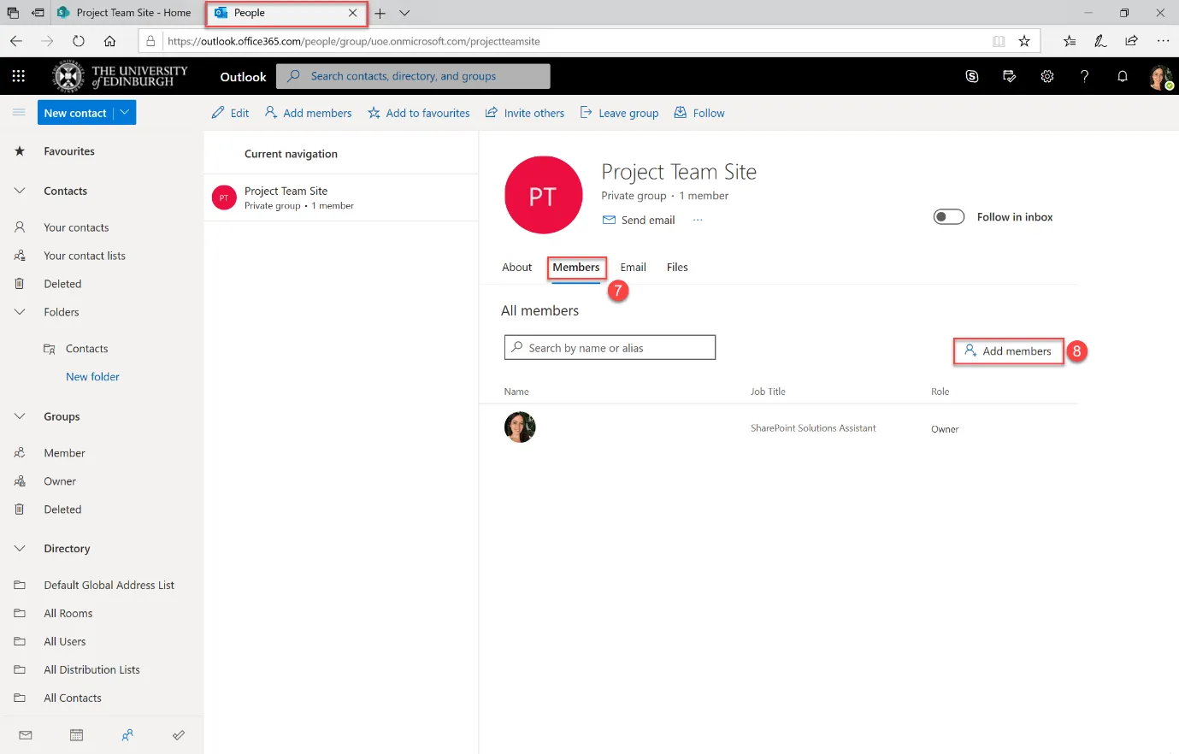Open the notifications bell
This screenshot has width=1179, height=754.
[x=1122, y=76]
